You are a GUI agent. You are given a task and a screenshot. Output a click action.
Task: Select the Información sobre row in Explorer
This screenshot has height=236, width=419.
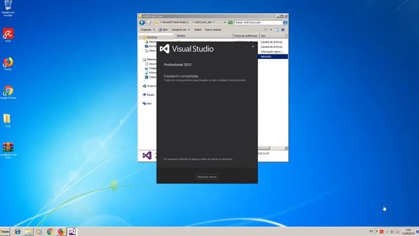pyautogui.click(x=272, y=52)
